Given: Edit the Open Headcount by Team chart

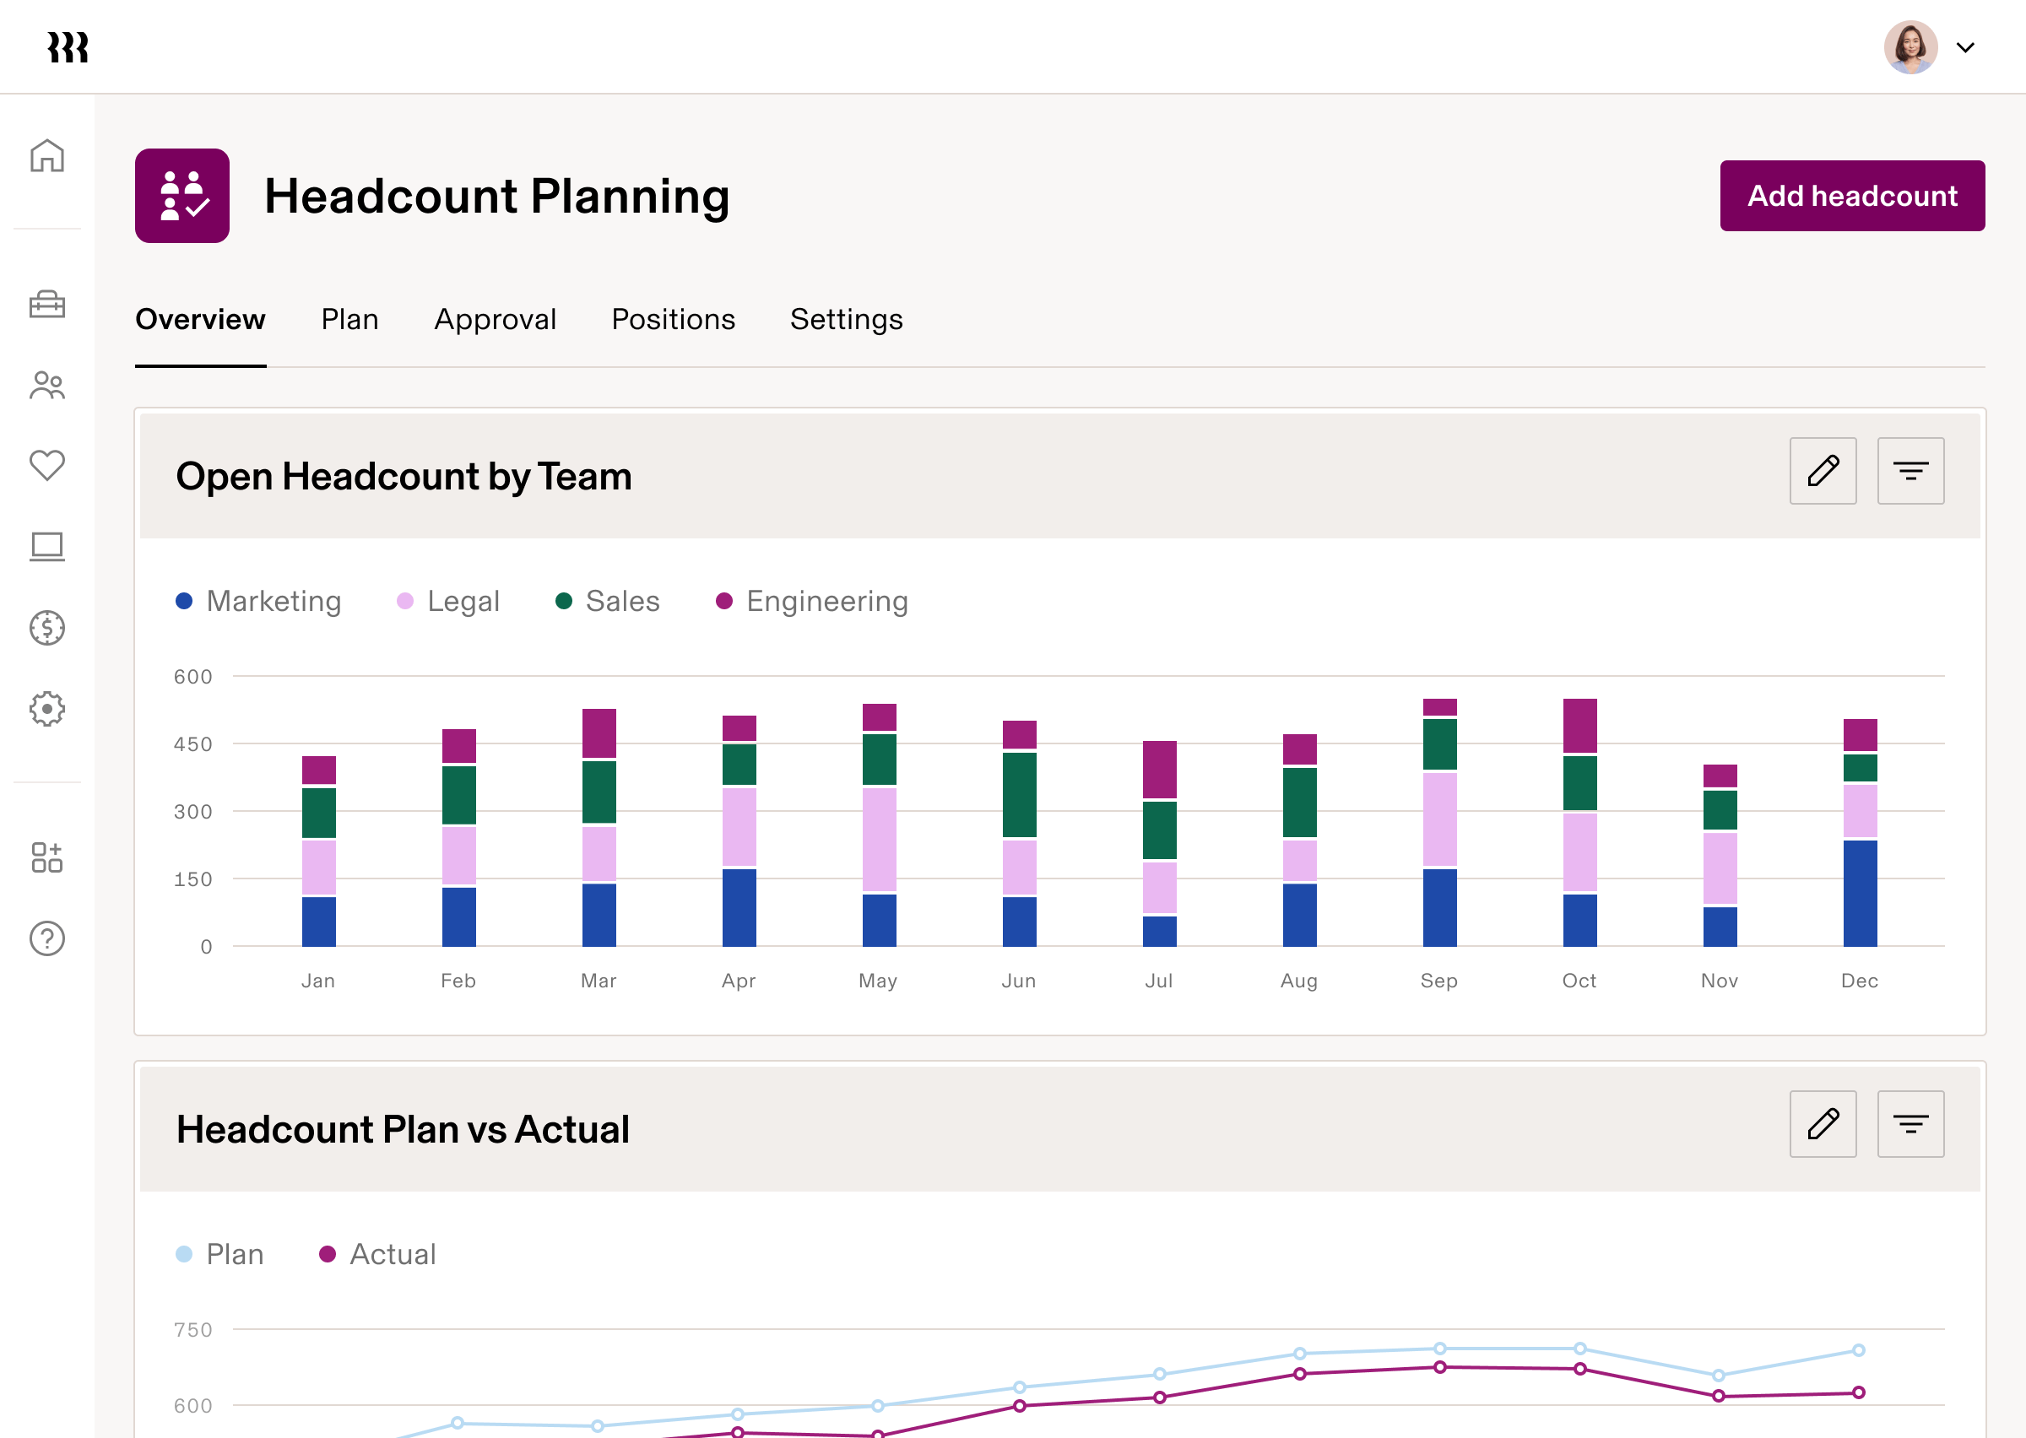Looking at the screenshot, I should pyautogui.click(x=1823, y=470).
